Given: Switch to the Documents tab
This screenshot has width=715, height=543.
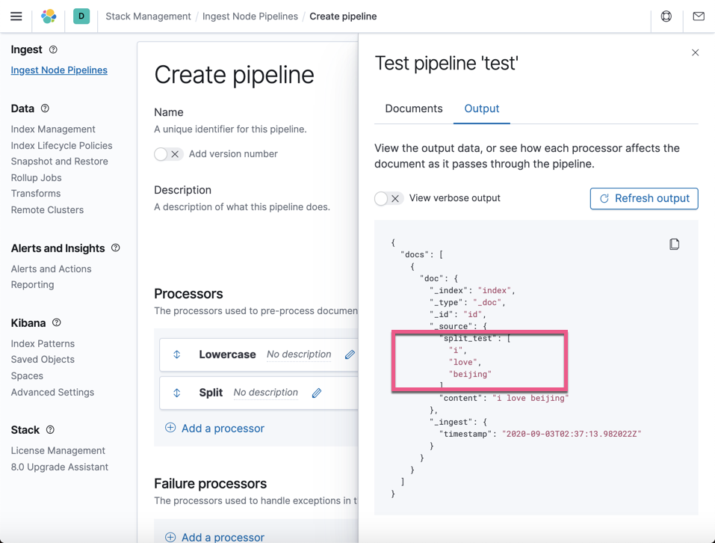Looking at the screenshot, I should click(412, 108).
